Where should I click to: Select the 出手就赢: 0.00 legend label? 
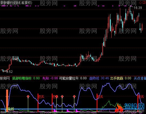(121, 78)
